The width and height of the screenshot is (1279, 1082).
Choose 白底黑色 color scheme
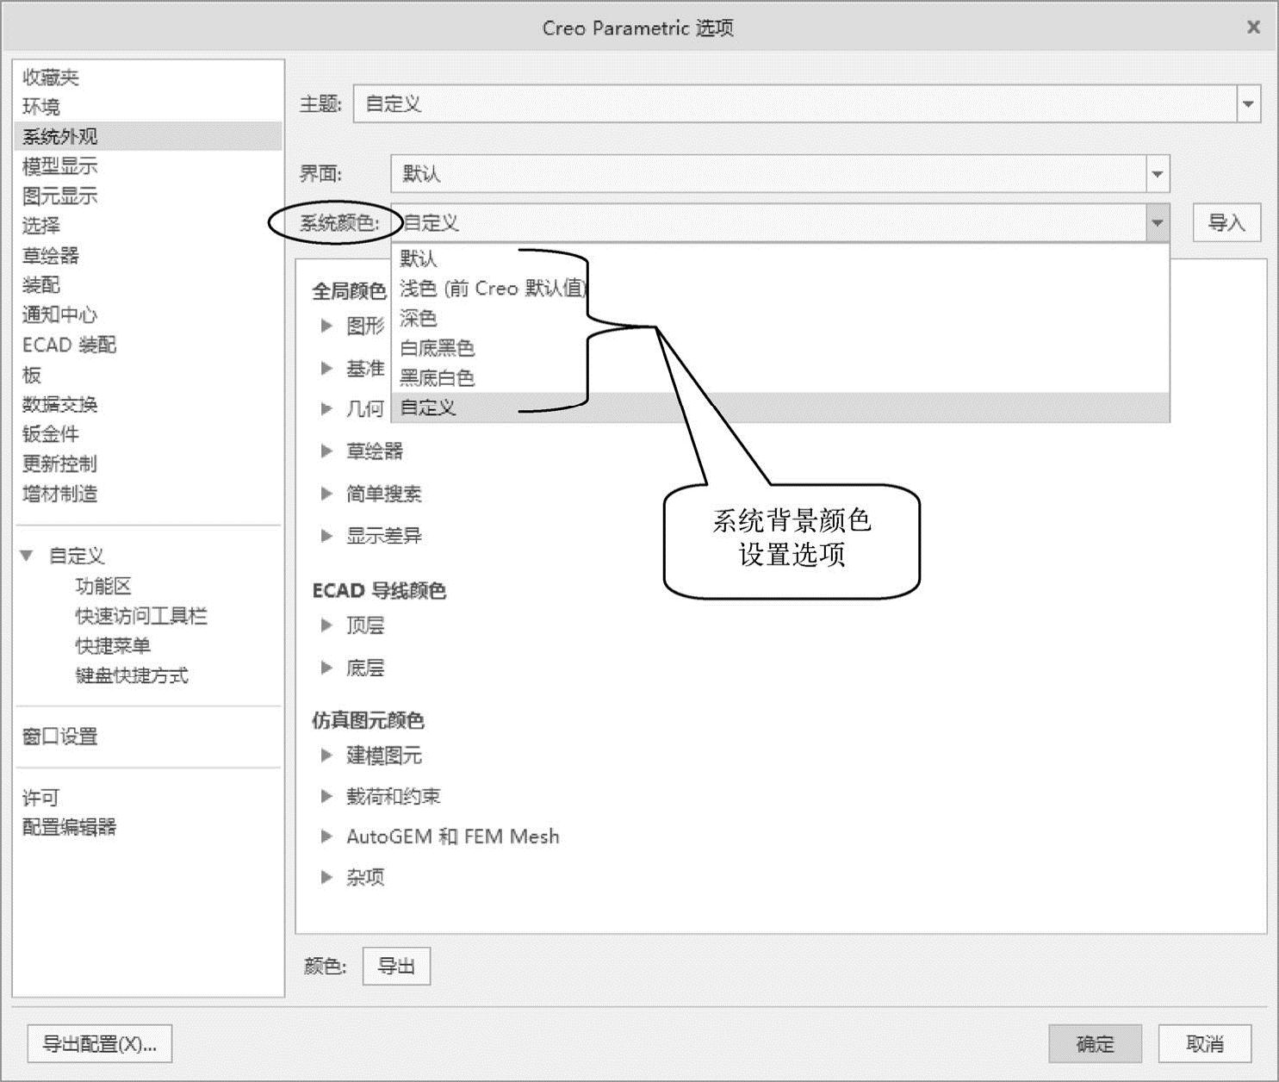780,348
